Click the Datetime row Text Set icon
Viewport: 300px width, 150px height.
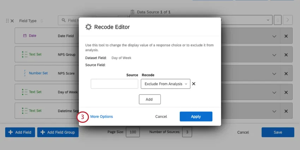tap(25, 110)
